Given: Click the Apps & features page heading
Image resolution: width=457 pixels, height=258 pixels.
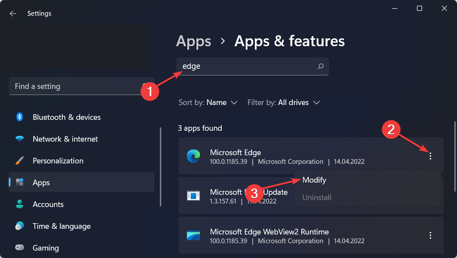Looking at the screenshot, I should point(289,41).
